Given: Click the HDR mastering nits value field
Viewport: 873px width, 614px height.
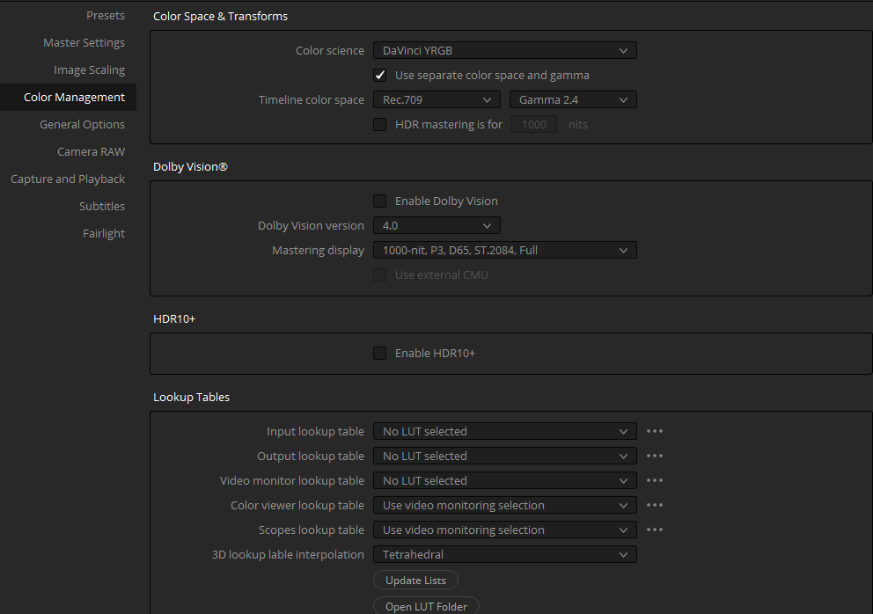Looking at the screenshot, I should [x=534, y=124].
